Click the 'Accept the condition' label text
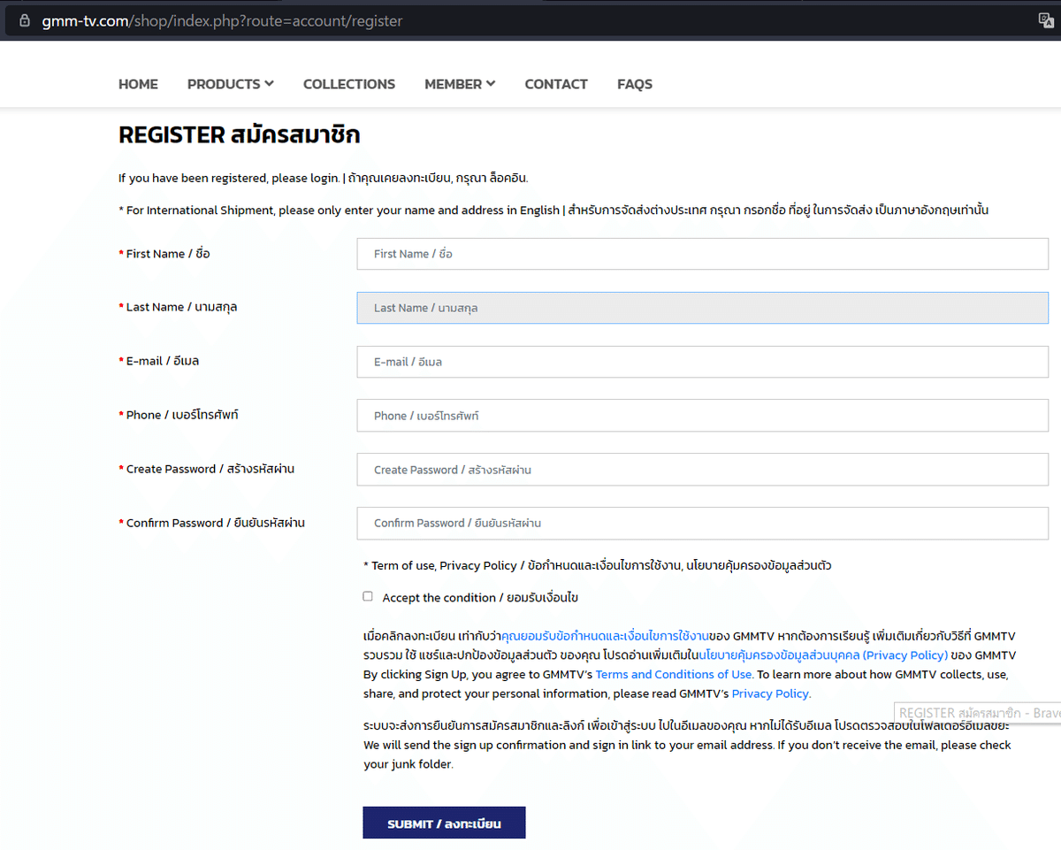Viewport: 1061px width, 850px height. (x=480, y=598)
